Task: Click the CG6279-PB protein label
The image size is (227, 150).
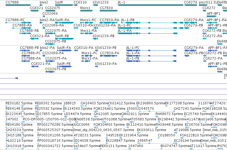Action: click(194, 53)
